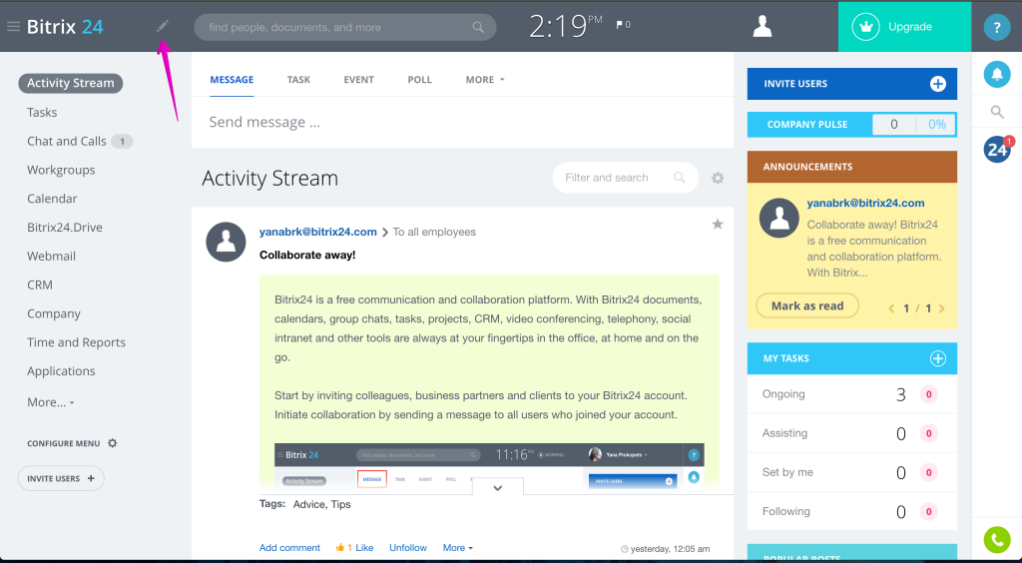
Task: Switch to EVENT tab
Action: pyautogui.click(x=358, y=80)
